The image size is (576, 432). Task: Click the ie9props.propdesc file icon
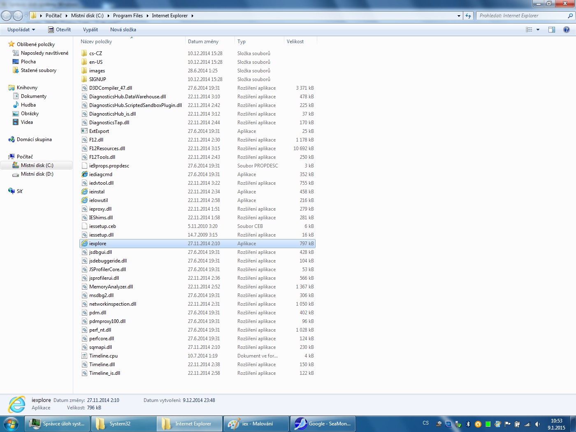84,166
